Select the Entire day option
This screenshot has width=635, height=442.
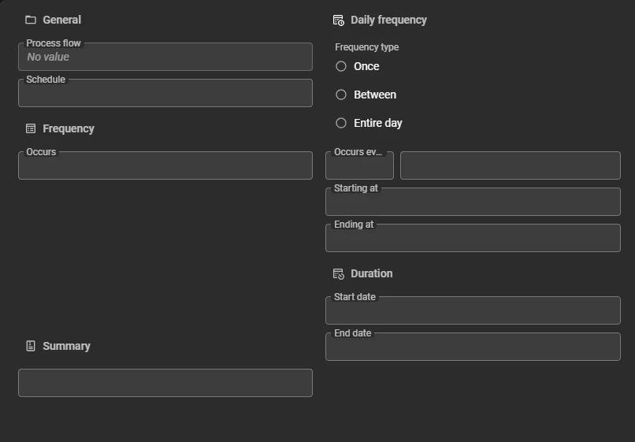pos(341,123)
